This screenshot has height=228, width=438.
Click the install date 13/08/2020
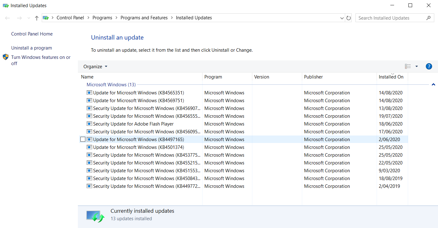391,108
